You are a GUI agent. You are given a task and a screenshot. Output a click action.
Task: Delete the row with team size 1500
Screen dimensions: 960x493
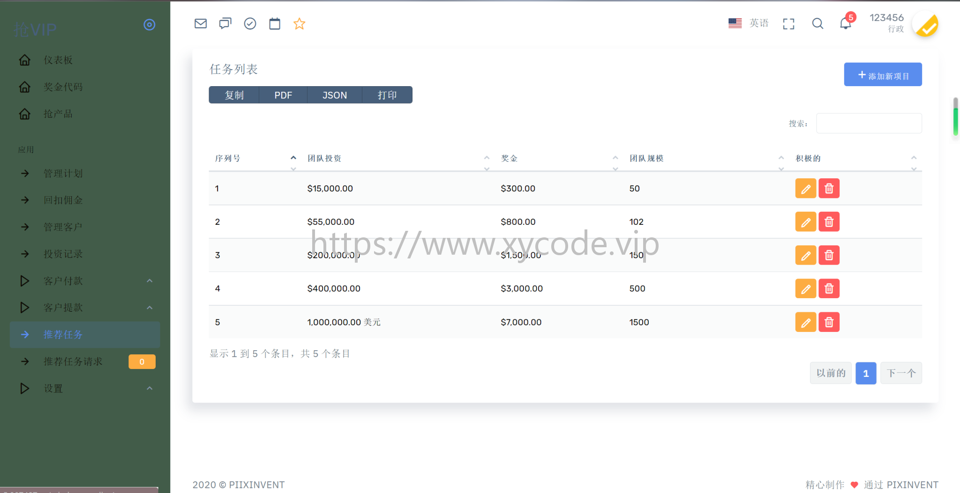pos(829,322)
